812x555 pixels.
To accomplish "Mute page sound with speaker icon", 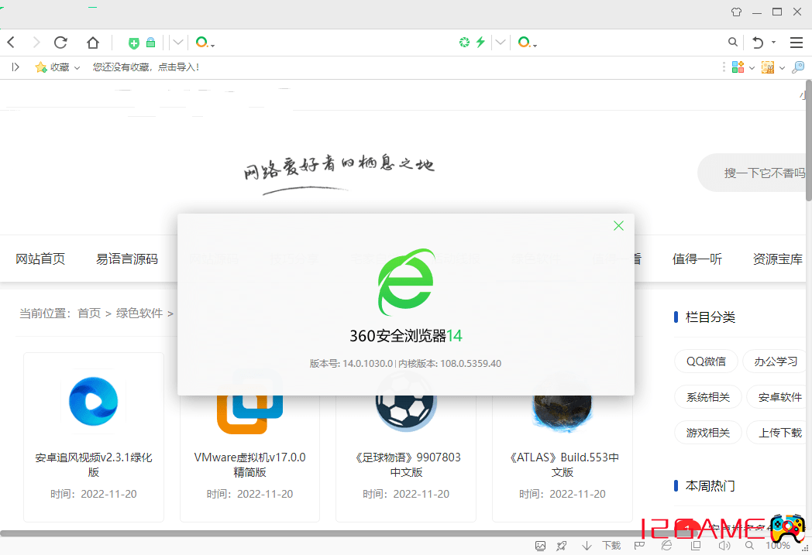I will [x=724, y=546].
